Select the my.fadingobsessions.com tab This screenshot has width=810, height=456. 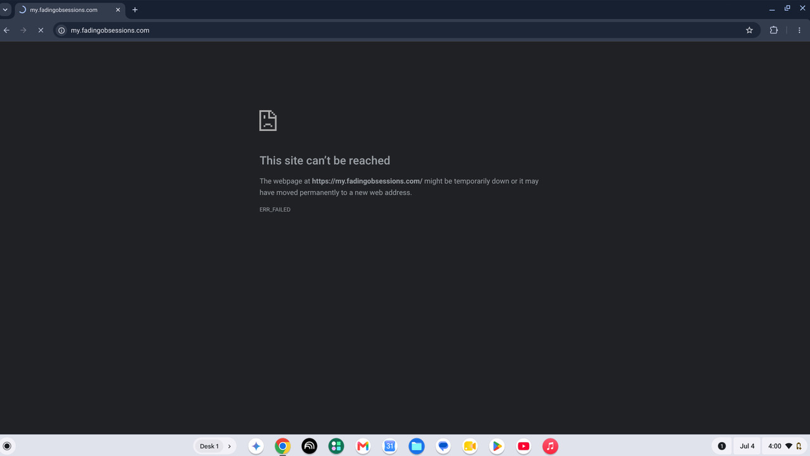pyautogui.click(x=69, y=9)
